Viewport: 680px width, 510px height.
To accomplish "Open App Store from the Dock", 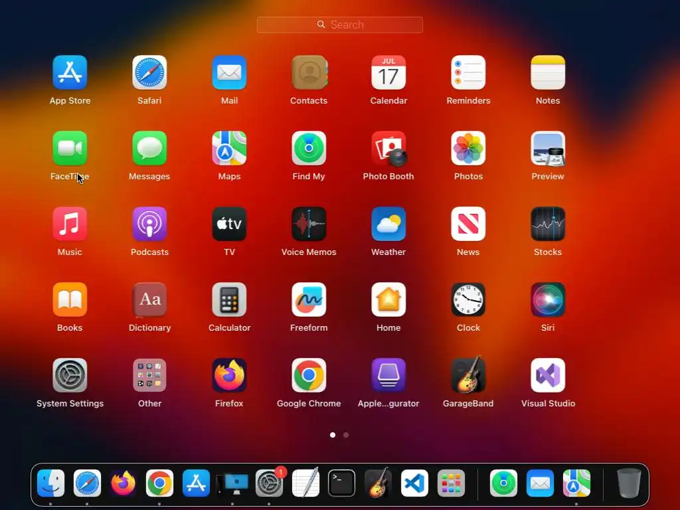I will coord(196,483).
